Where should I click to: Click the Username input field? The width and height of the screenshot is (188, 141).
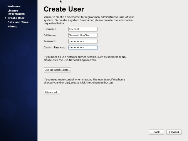tap(83, 29)
